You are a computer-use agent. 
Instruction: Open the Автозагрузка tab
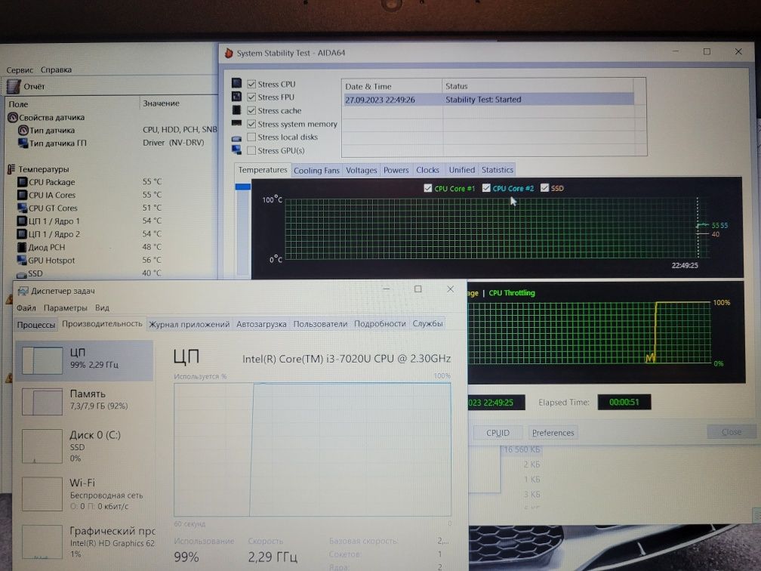261,324
